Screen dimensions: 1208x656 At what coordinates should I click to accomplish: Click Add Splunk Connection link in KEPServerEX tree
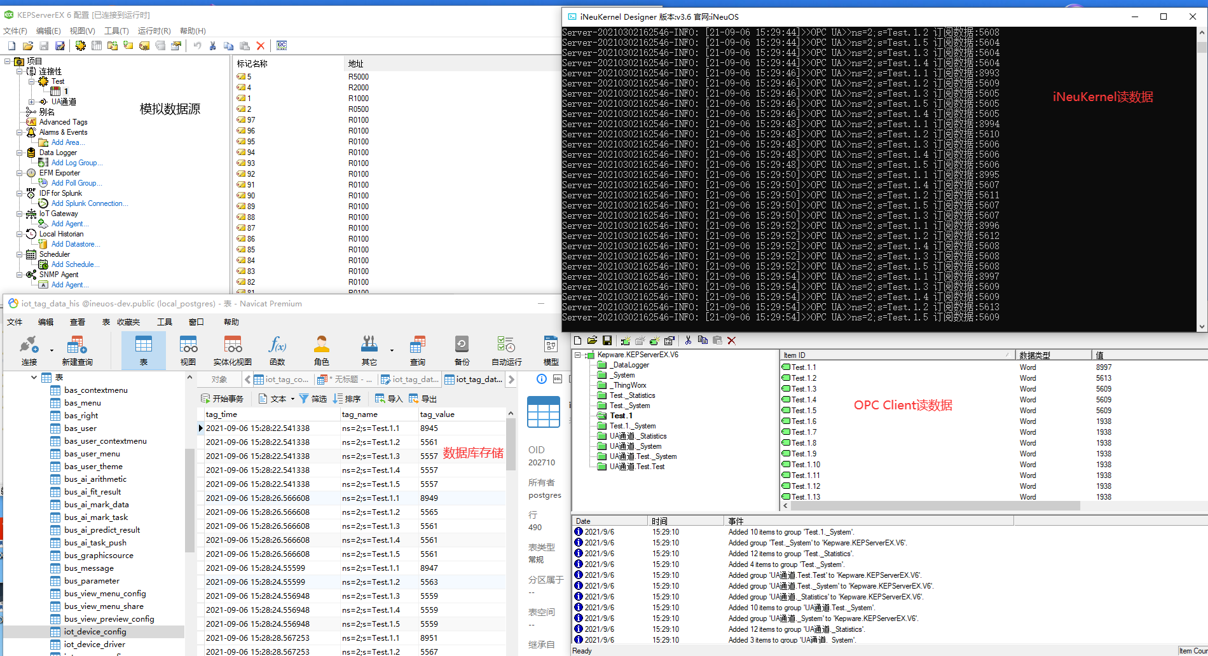pos(90,203)
